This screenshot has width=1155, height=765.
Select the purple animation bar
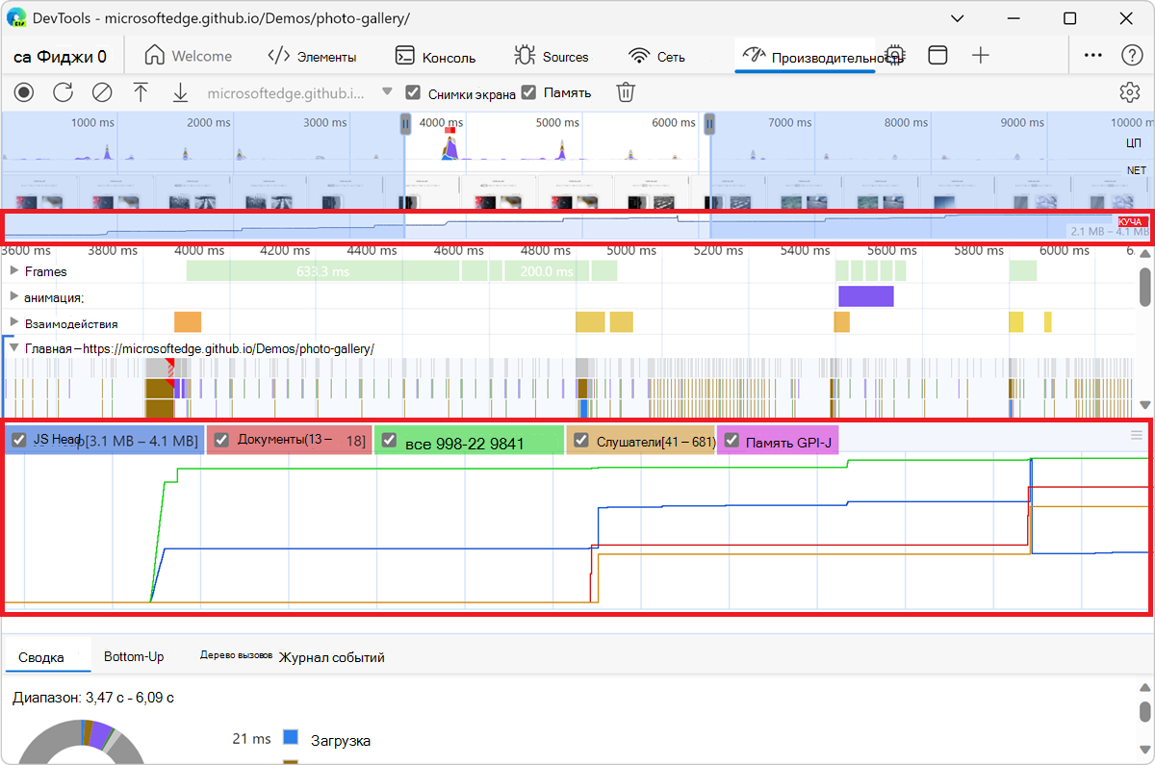(866, 296)
